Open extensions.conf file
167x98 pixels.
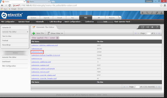37,52
